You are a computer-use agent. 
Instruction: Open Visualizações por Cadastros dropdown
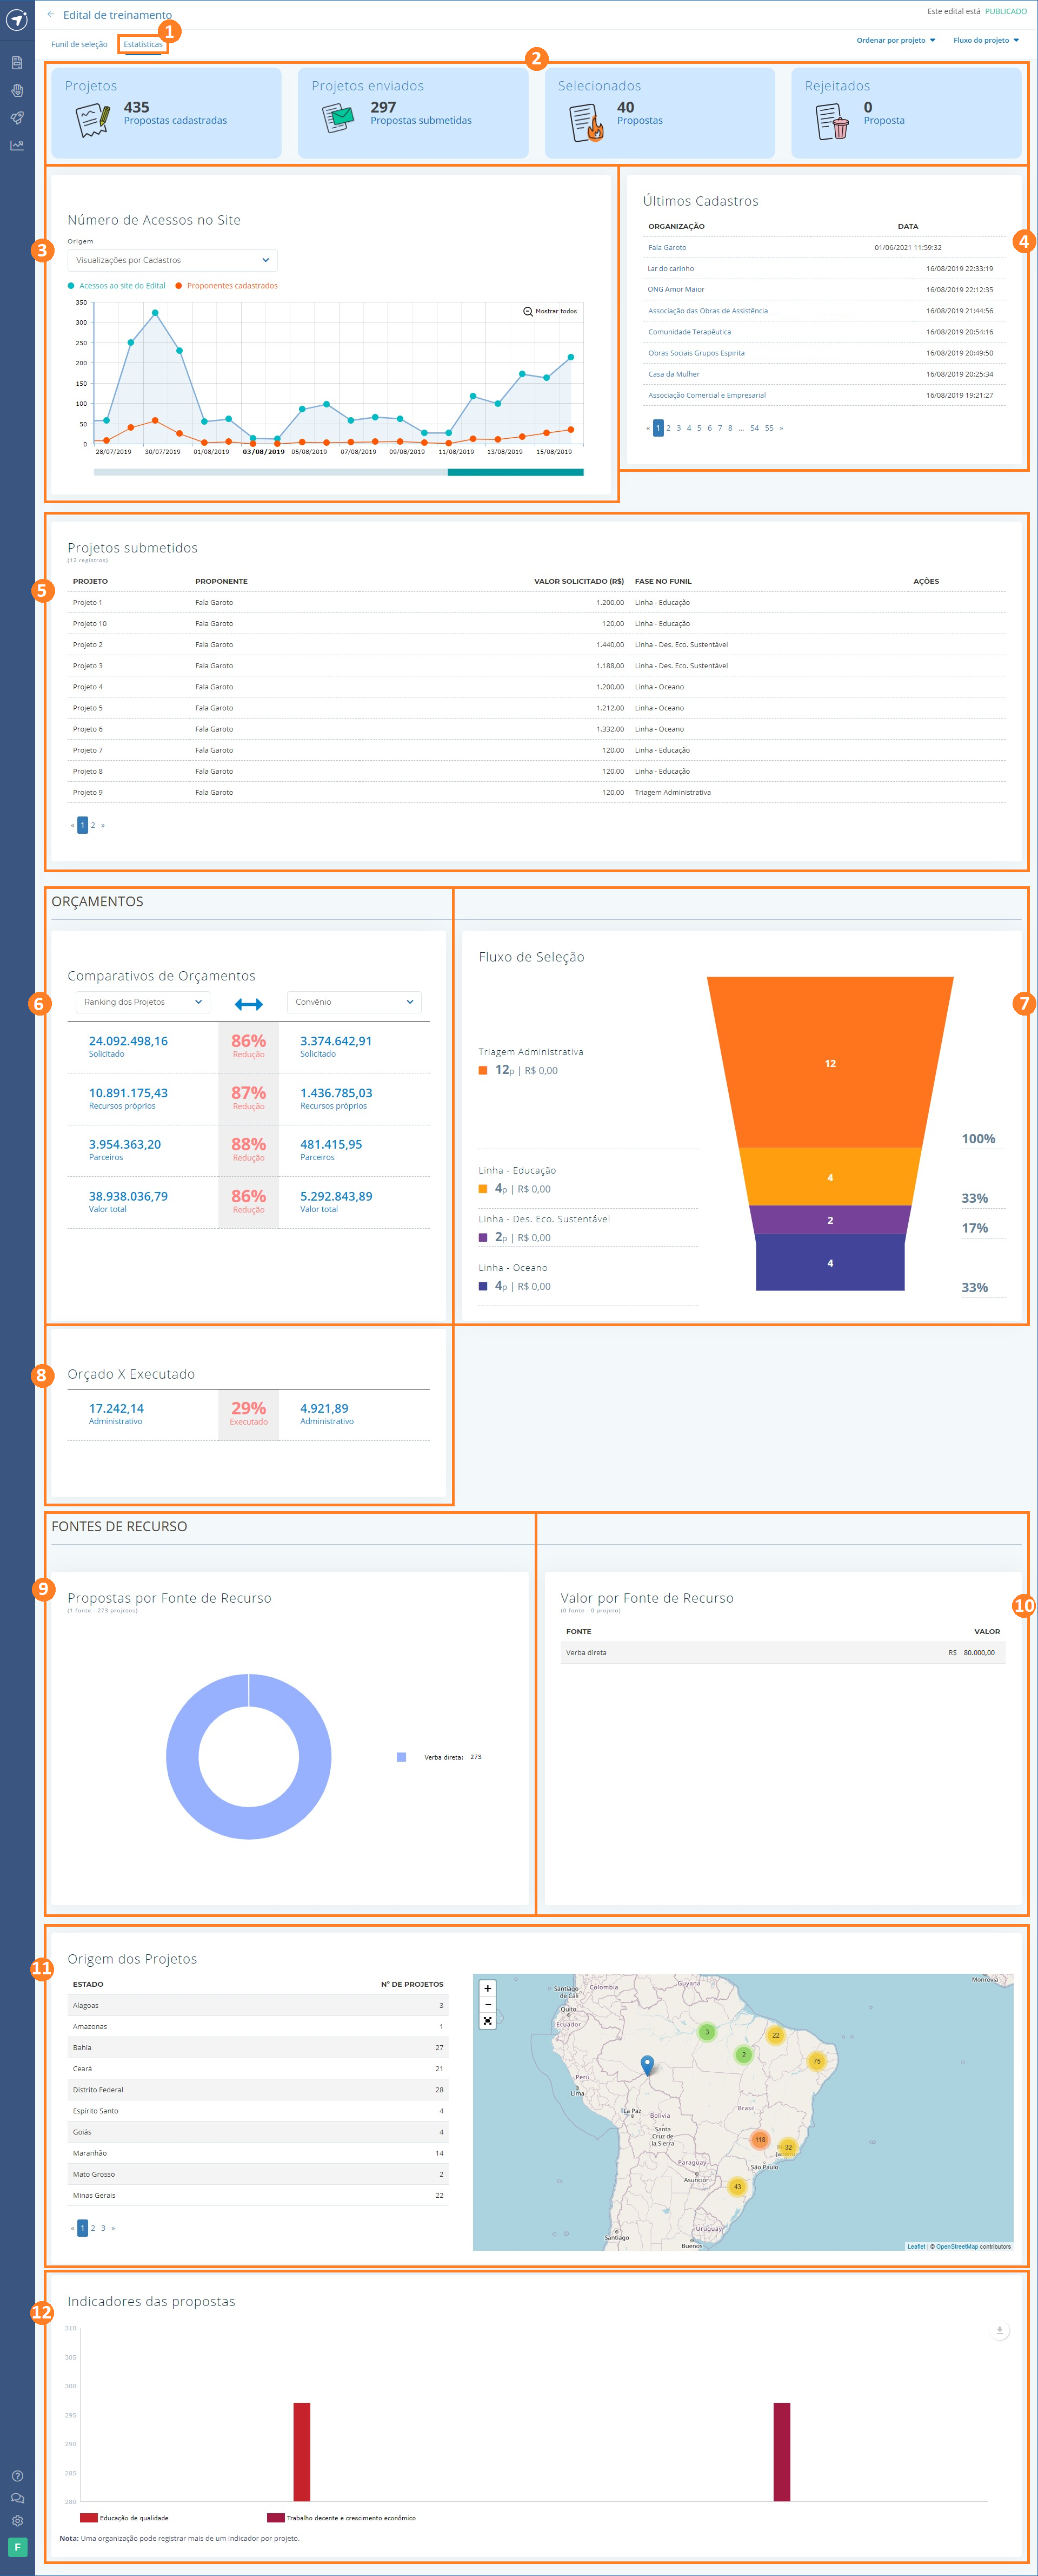(172, 260)
